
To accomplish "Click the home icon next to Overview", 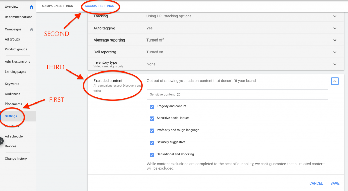I will [x=32, y=7].
